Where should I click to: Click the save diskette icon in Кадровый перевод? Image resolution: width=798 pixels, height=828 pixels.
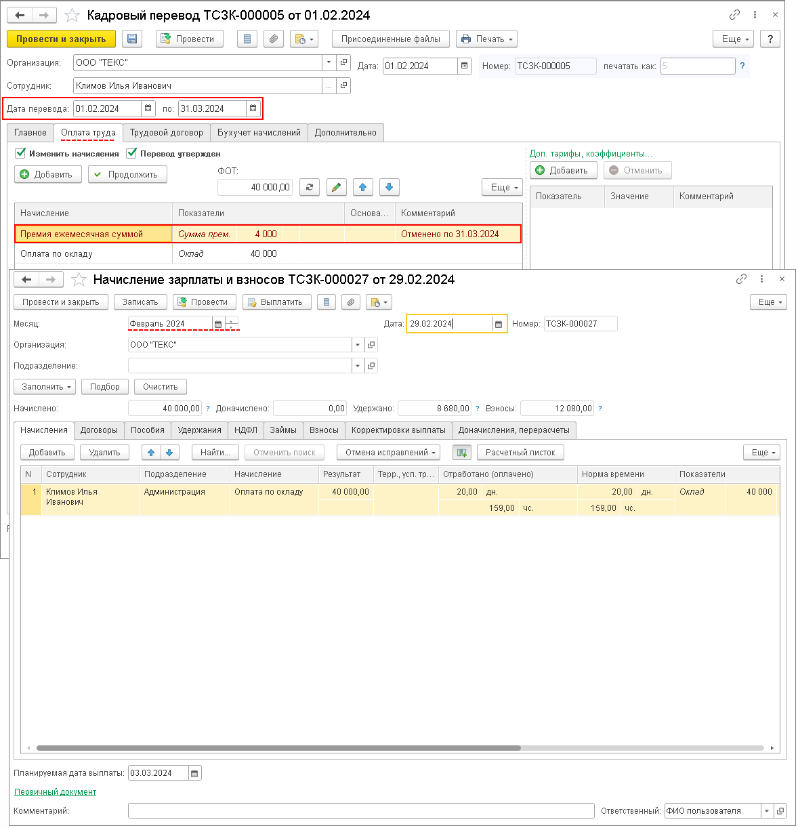(132, 39)
